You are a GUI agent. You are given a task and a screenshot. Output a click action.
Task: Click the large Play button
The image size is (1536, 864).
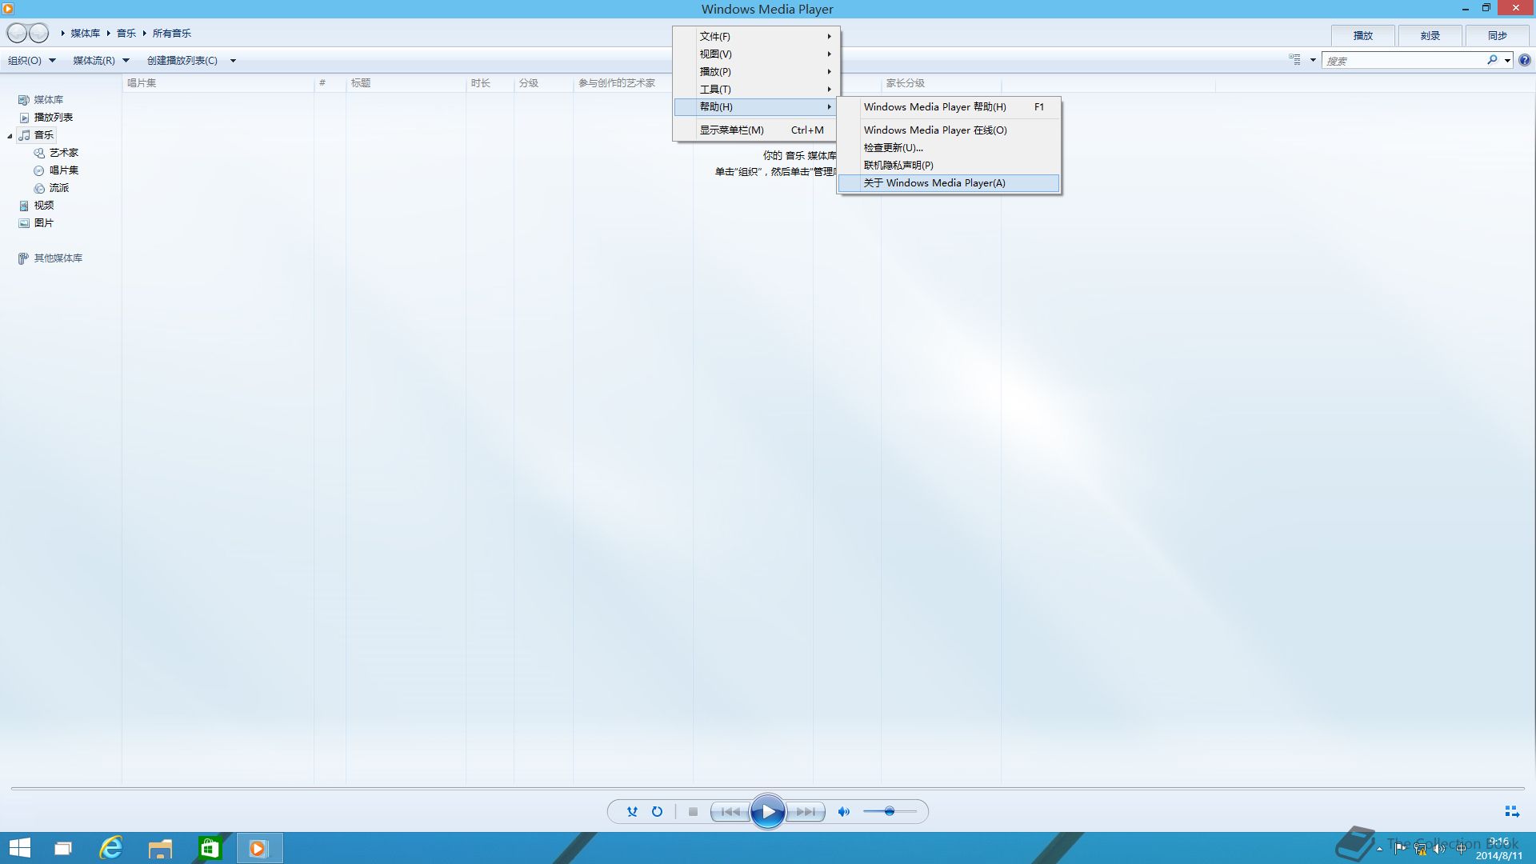pyautogui.click(x=768, y=811)
